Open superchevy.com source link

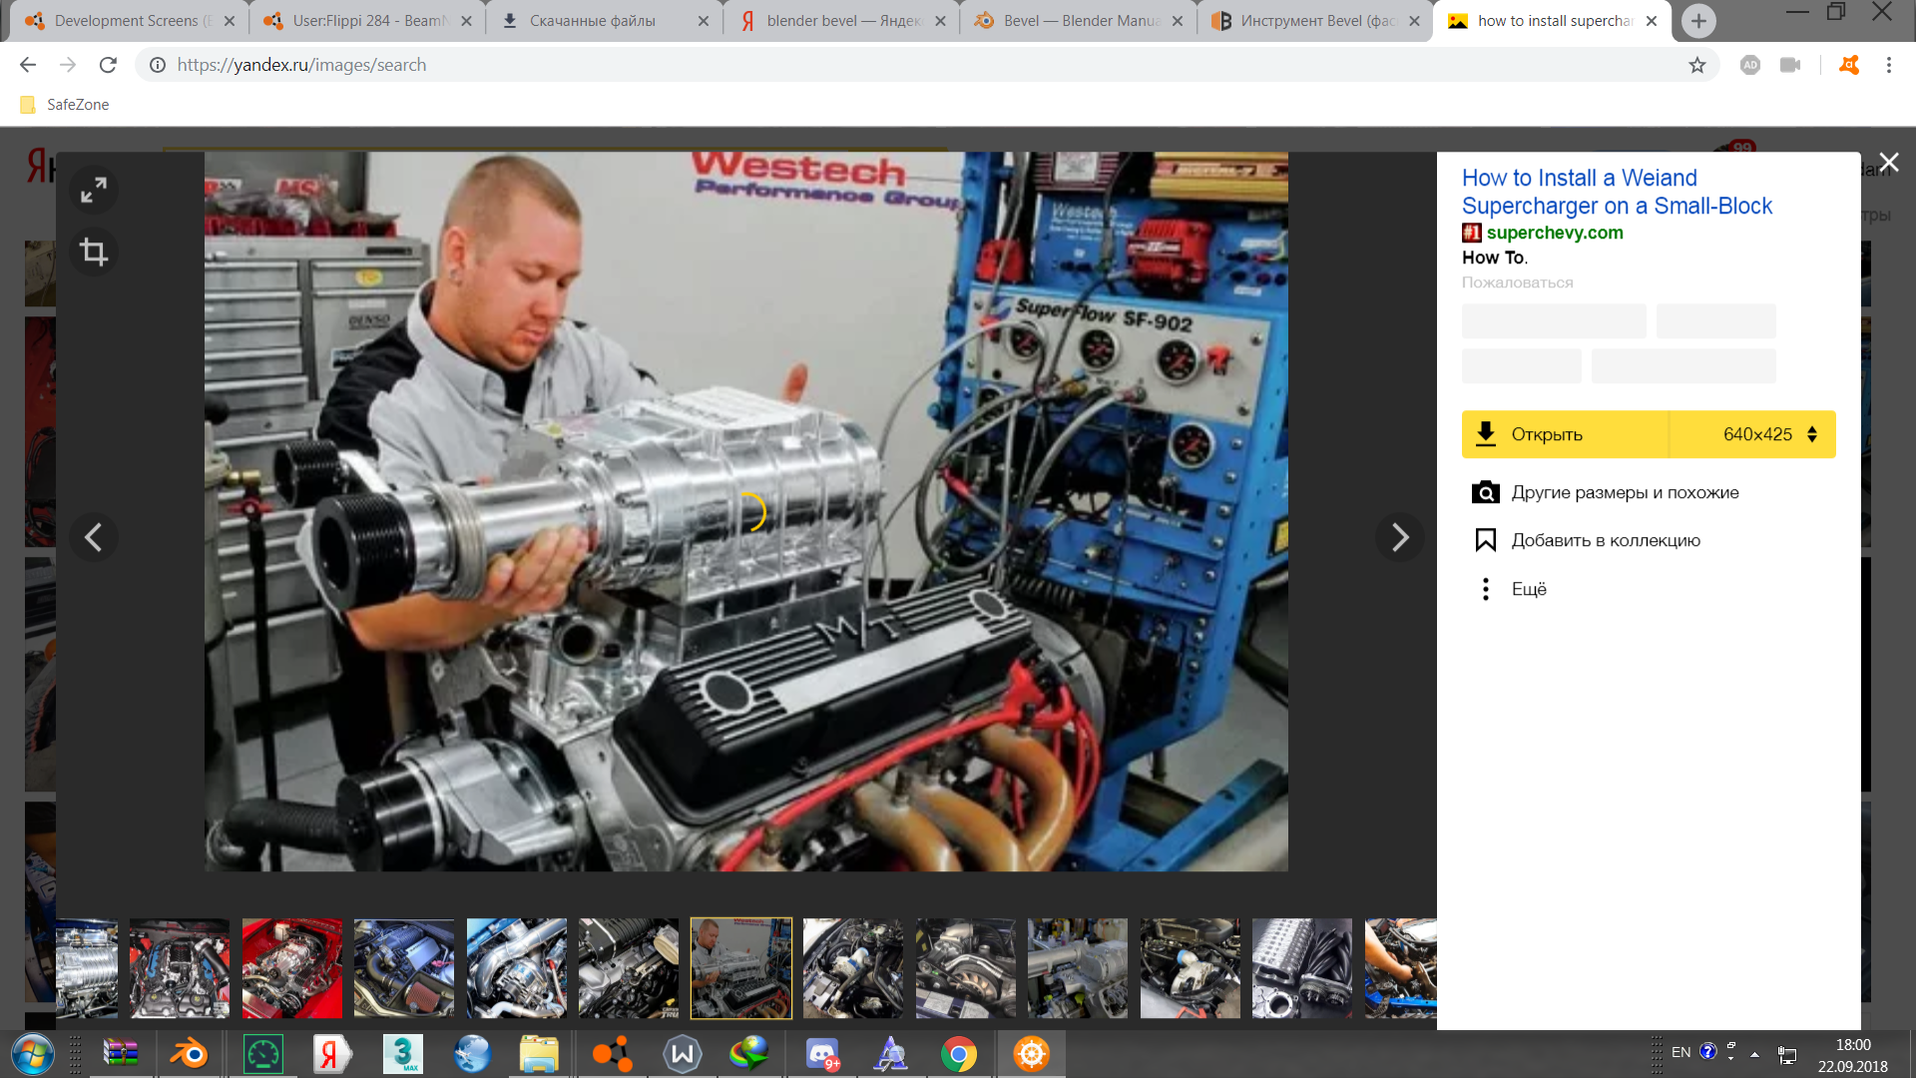pyautogui.click(x=1554, y=233)
